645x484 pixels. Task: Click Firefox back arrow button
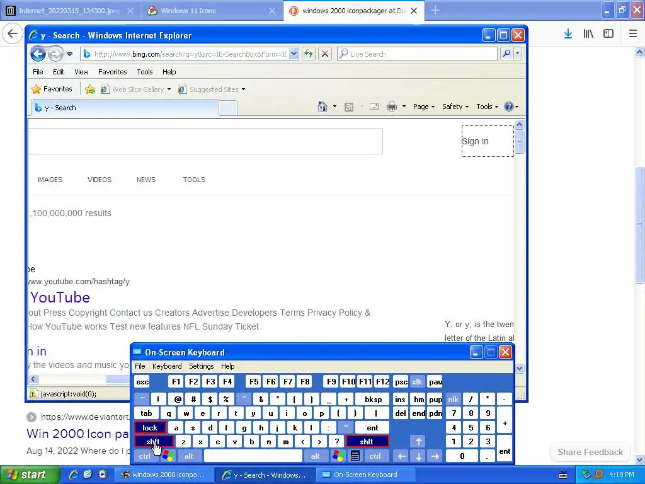13,34
